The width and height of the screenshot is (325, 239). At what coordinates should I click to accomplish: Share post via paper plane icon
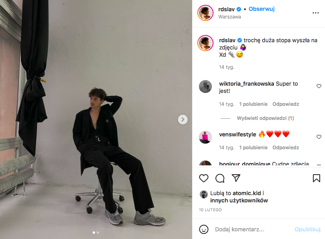236,178
